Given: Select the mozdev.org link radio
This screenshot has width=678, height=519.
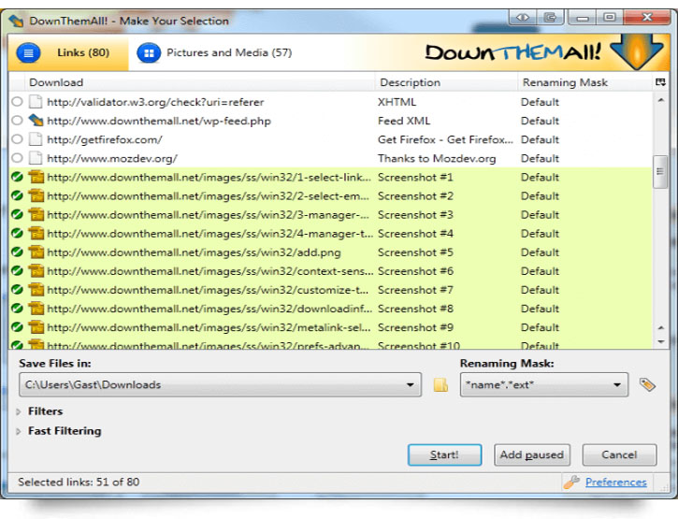Looking at the screenshot, I should click(x=17, y=158).
